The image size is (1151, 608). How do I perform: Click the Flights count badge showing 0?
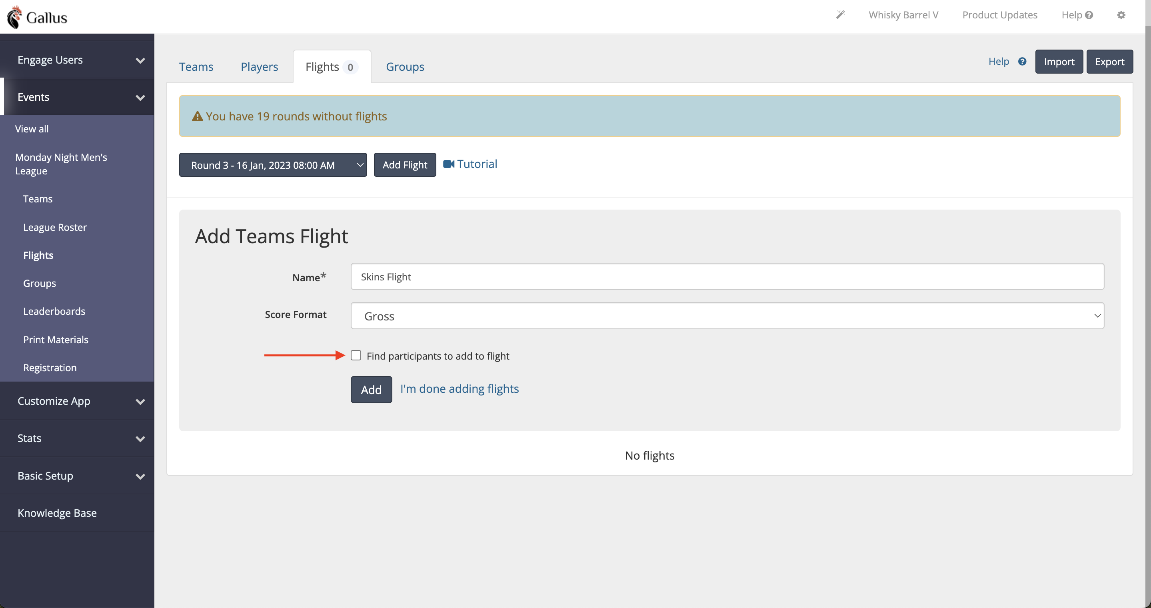click(350, 67)
